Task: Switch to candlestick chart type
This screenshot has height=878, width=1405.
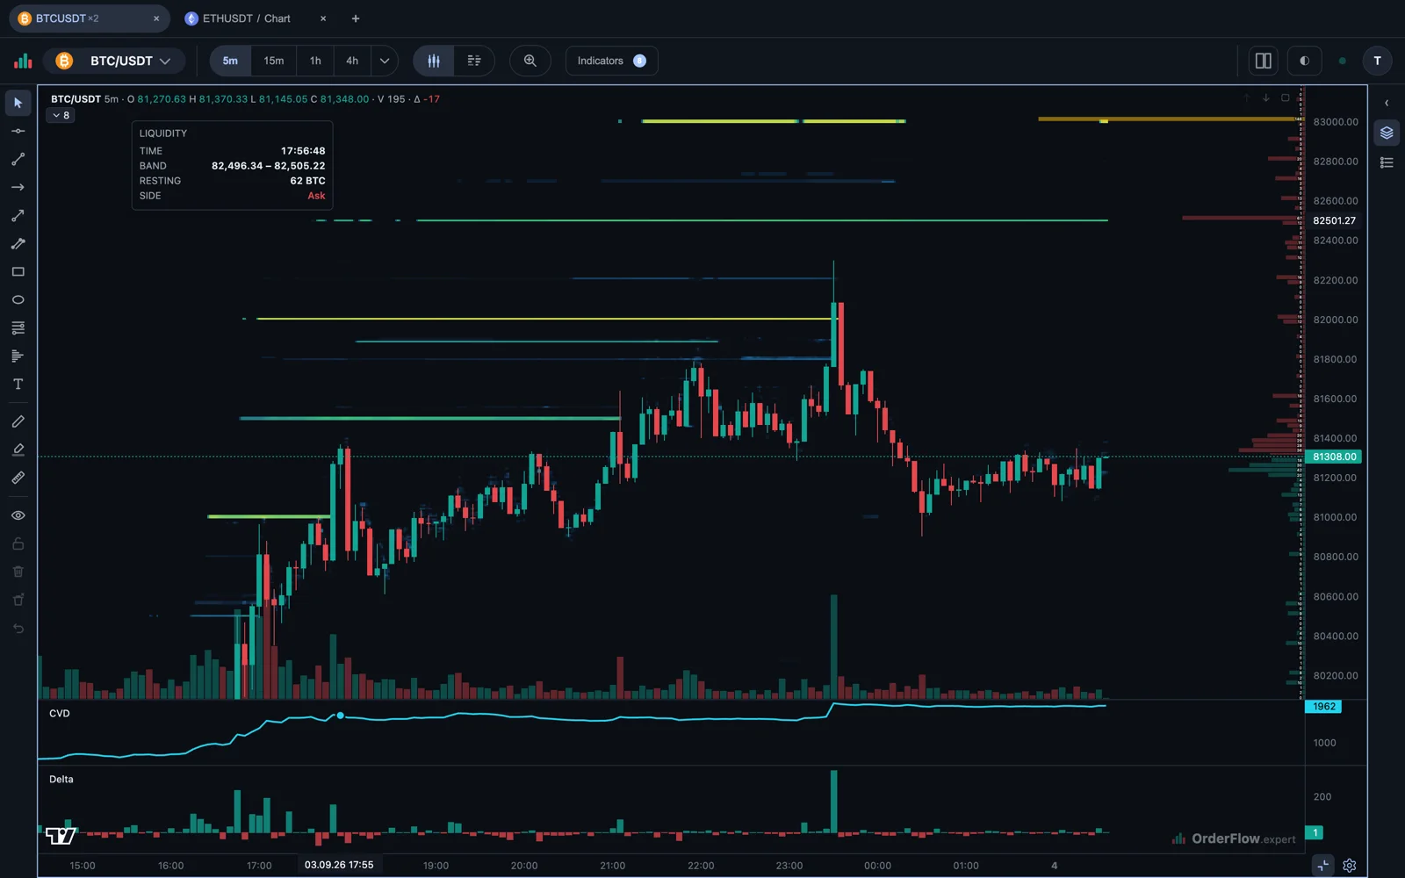Action: [x=434, y=61]
